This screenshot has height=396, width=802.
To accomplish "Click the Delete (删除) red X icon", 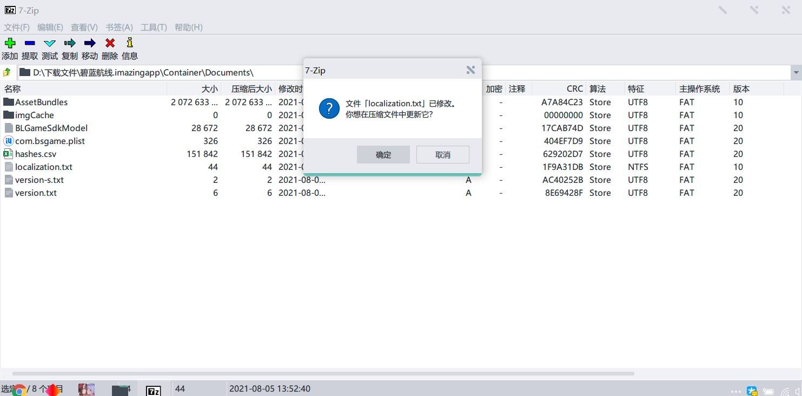I will (110, 43).
